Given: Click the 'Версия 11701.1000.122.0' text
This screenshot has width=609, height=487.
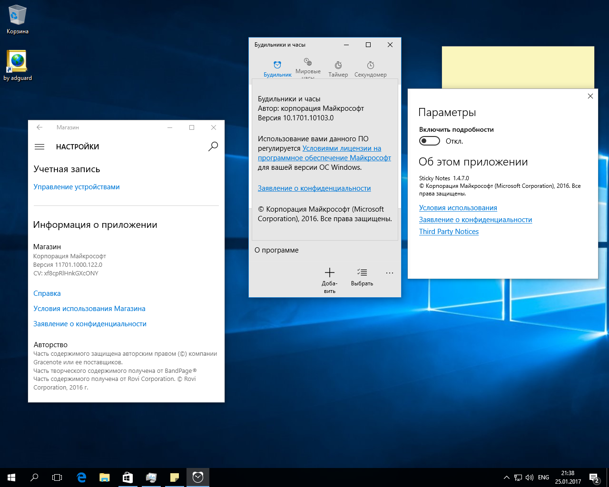Looking at the screenshot, I should coord(68,265).
